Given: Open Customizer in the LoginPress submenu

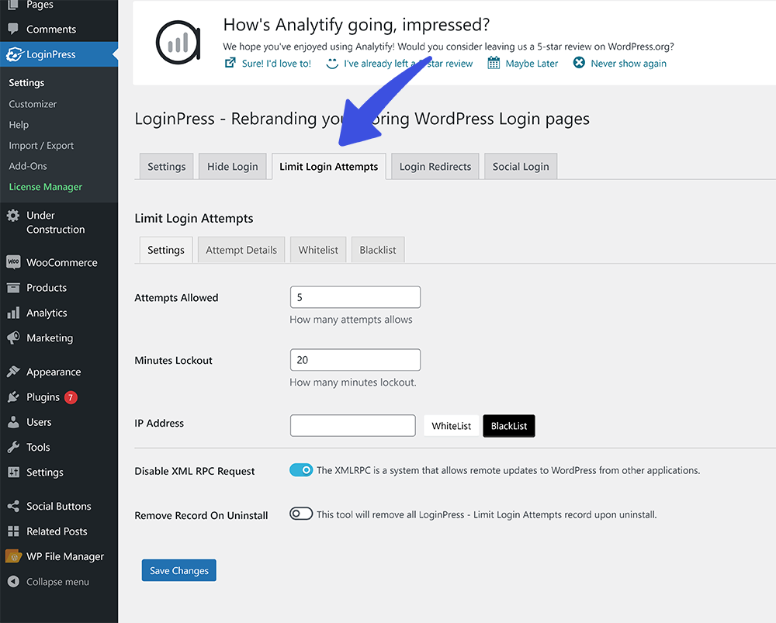Looking at the screenshot, I should coord(33,104).
